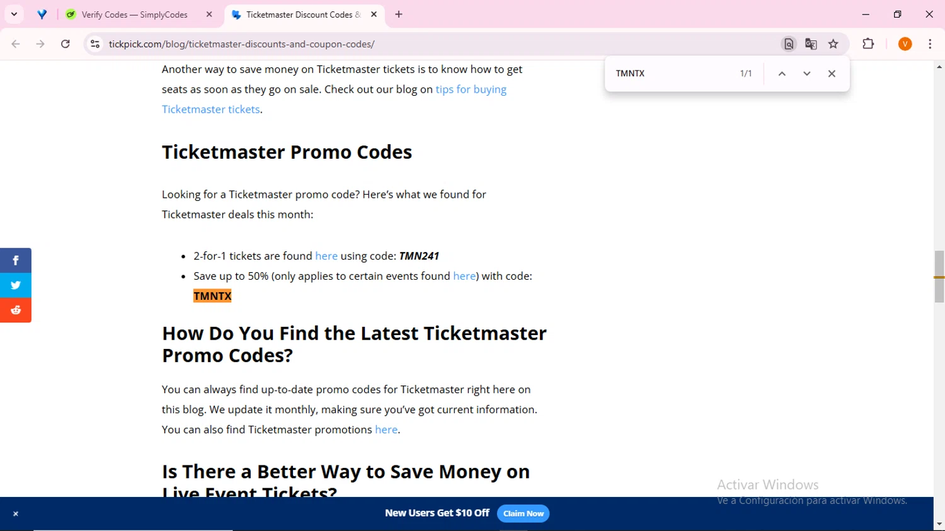Click the Claim Now button
945x531 pixels.
[524, 513]
